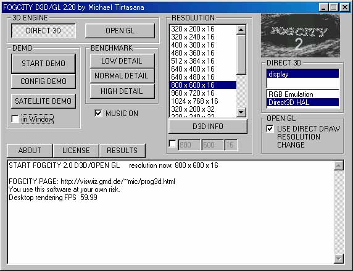
Task: Select resolution 800 x 600 x 16
Action: point(203,85)
